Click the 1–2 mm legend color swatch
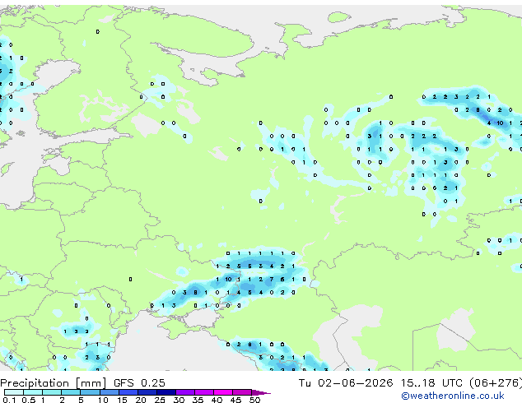 pyautogui.click(x=52, y=392)
